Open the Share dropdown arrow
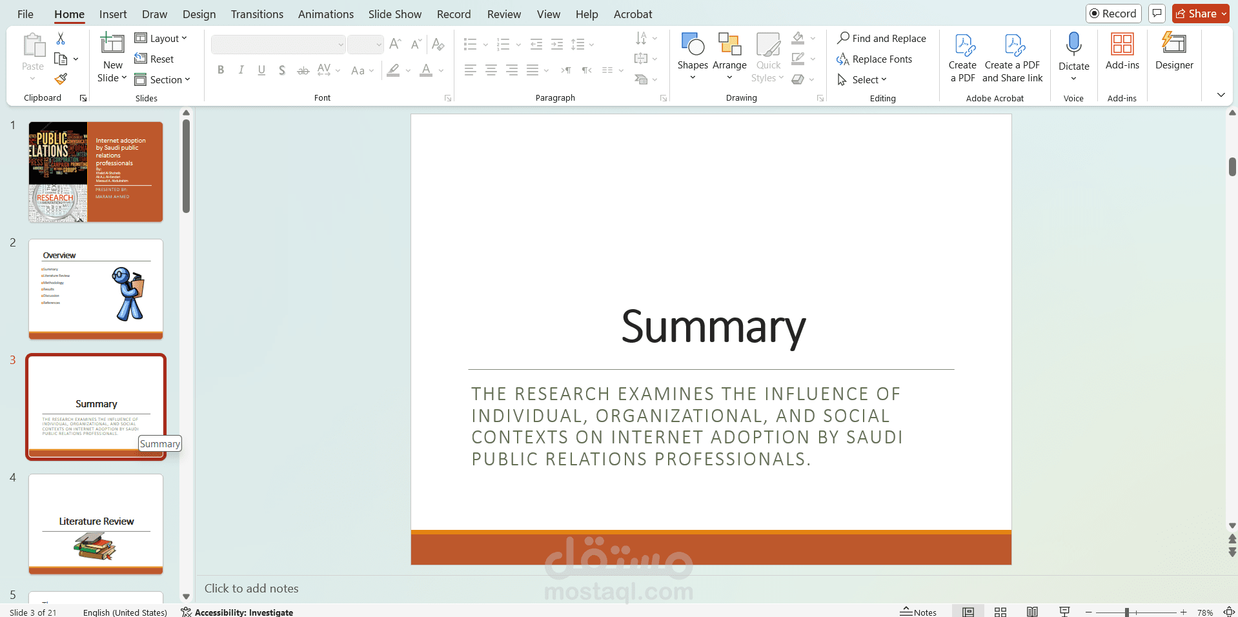 (1224, 14)
